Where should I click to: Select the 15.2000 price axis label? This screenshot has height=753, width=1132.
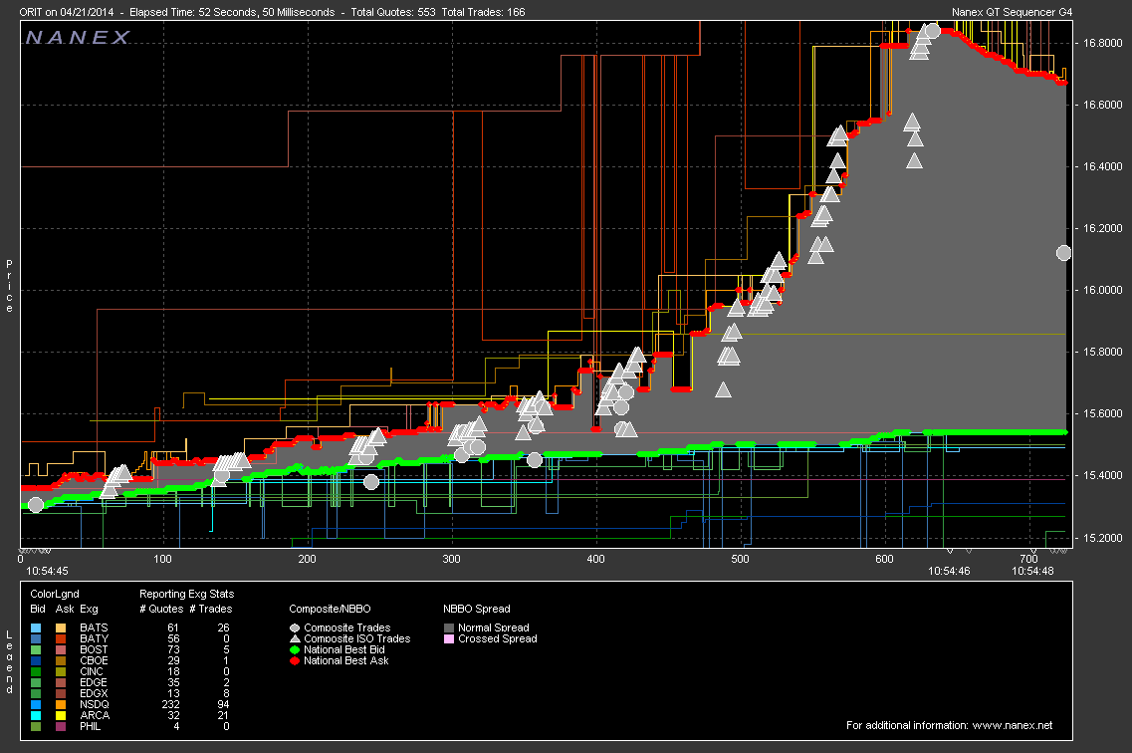click(1102, 538)
